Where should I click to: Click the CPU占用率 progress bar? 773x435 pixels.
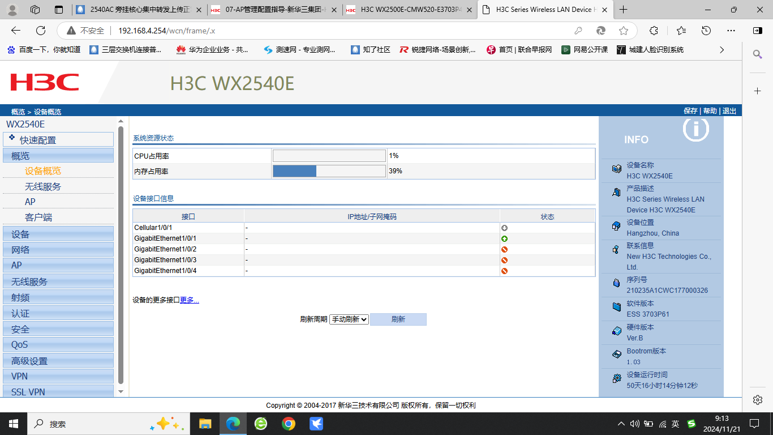pyautogui.click(x=329, y=156)
